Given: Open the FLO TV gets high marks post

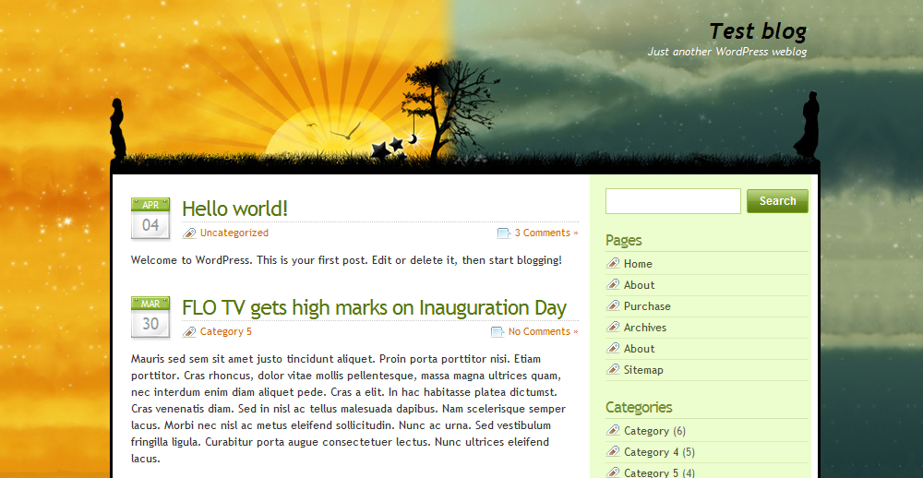Looking at the screenshot, I should click(x=374, y=307).
